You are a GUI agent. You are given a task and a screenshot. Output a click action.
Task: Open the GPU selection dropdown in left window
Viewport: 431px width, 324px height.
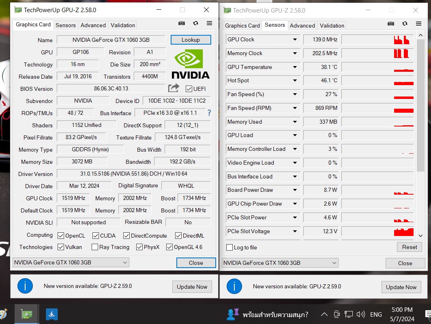coord(71,262)
